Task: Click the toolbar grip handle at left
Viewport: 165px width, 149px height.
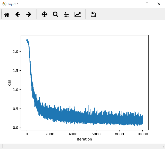Action: 2,14
